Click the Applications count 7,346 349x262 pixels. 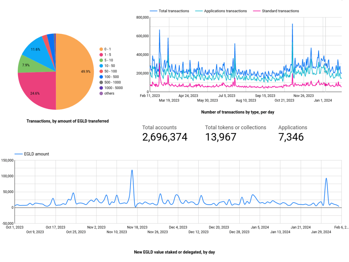291,137
